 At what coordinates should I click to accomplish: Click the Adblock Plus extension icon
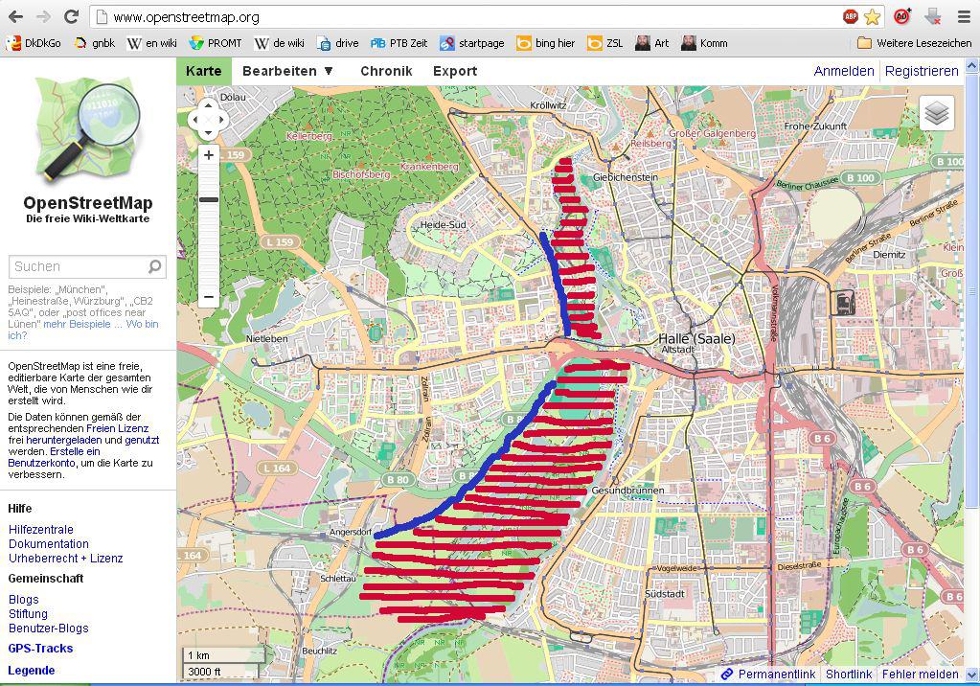tap(850, 16)
